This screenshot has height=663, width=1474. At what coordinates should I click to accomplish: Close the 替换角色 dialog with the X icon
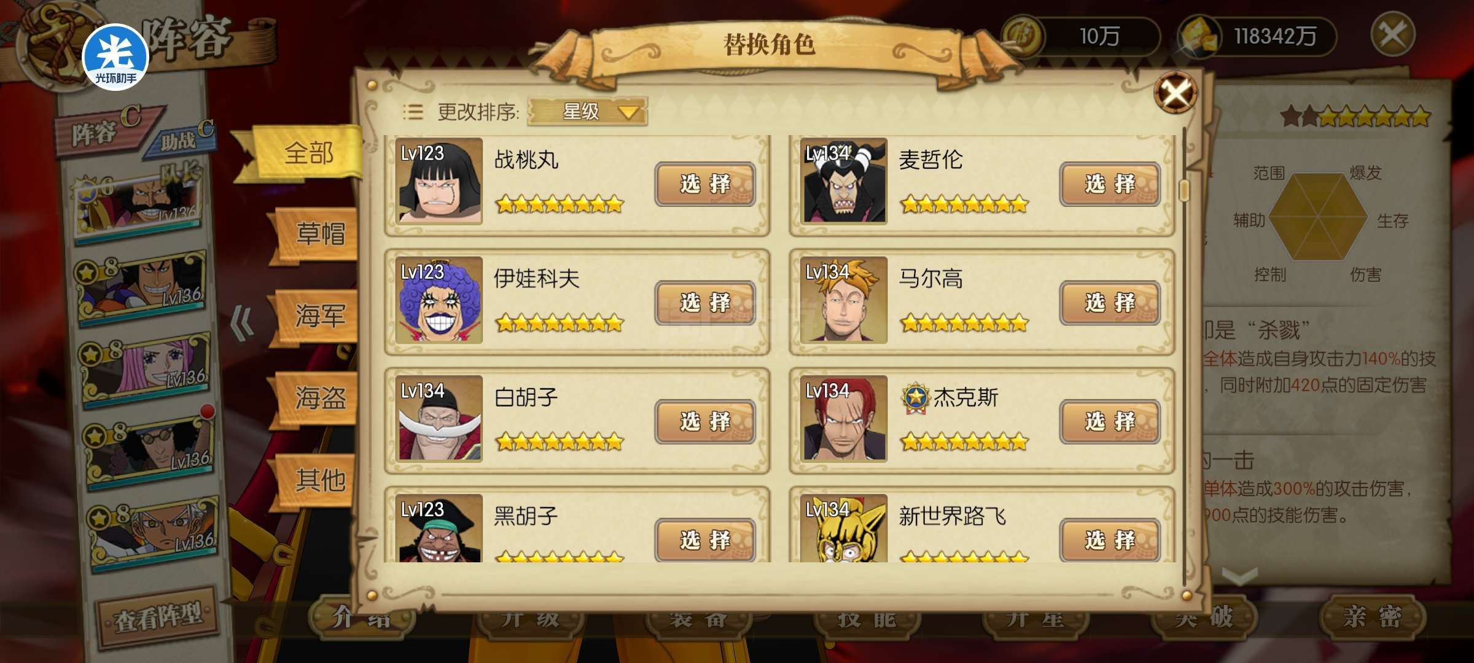pos(1175,93)
